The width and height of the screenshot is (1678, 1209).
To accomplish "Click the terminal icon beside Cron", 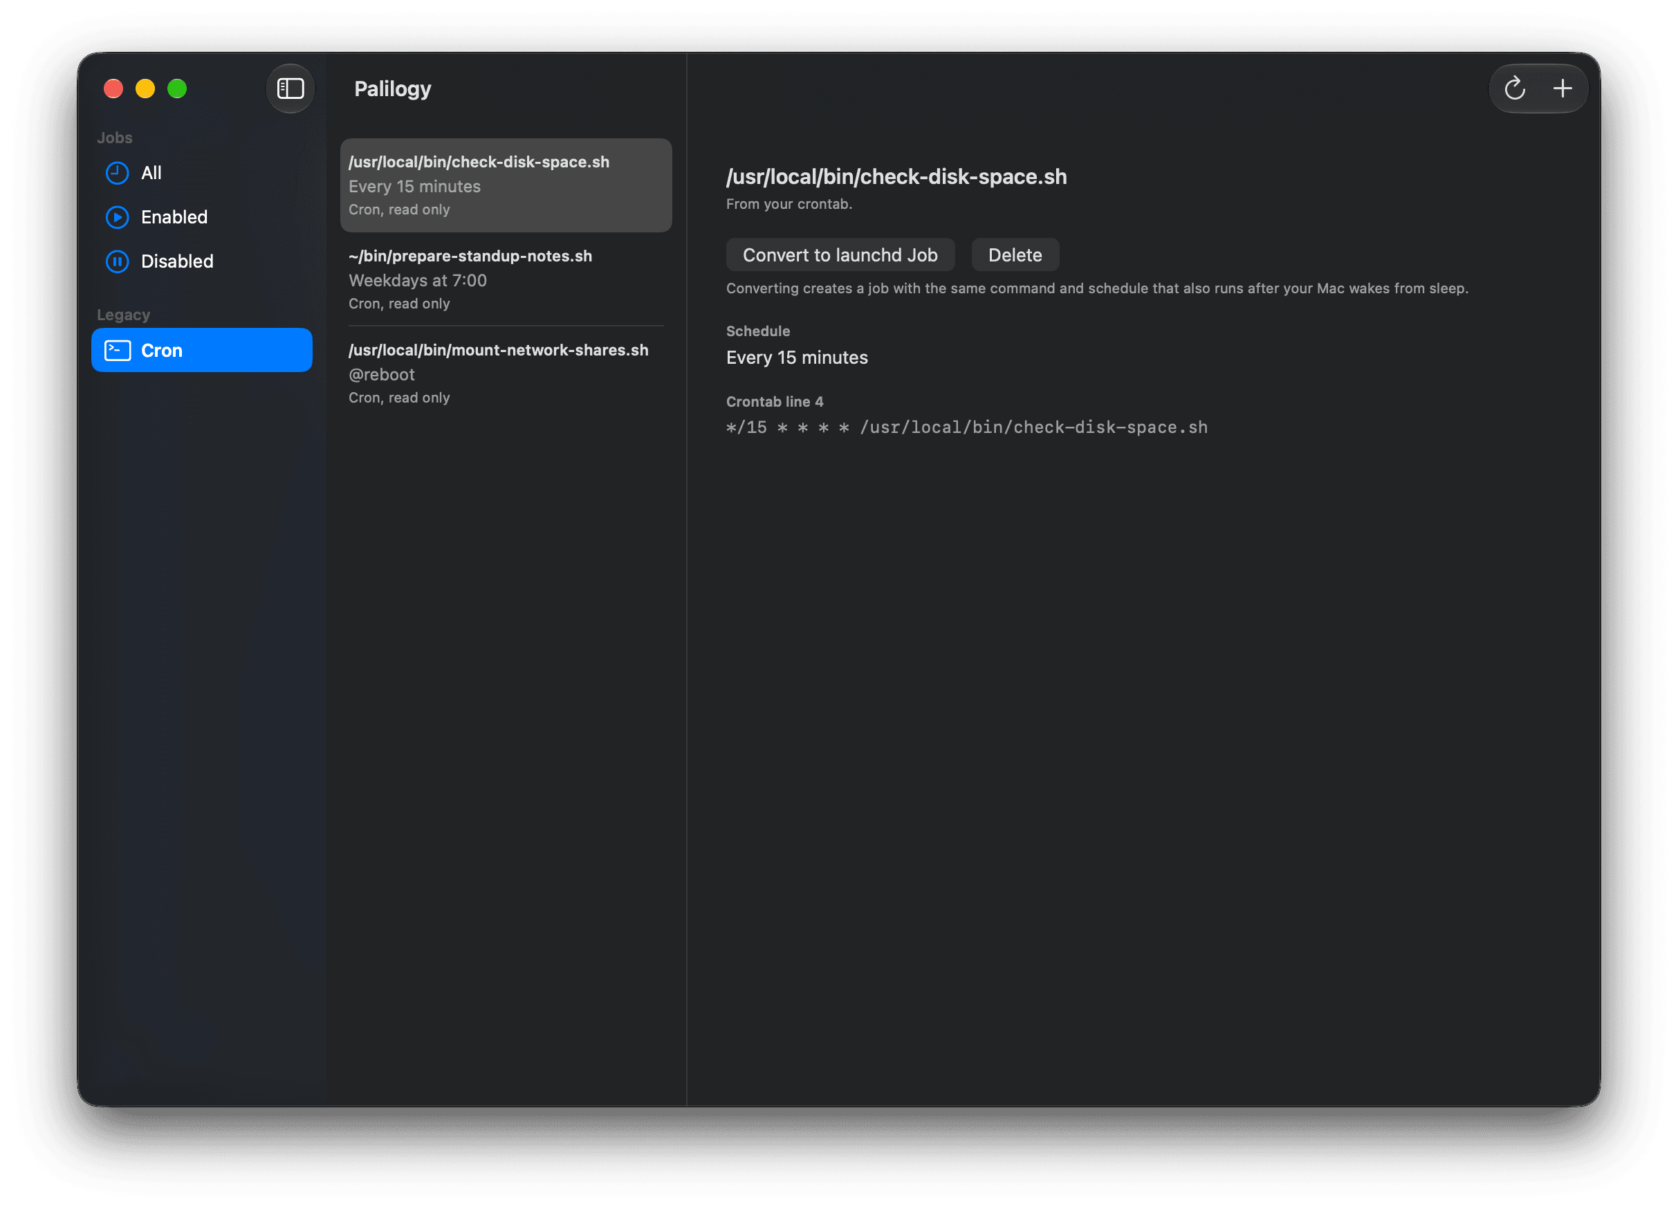I will pyautogui.click(x=117, y=350).
